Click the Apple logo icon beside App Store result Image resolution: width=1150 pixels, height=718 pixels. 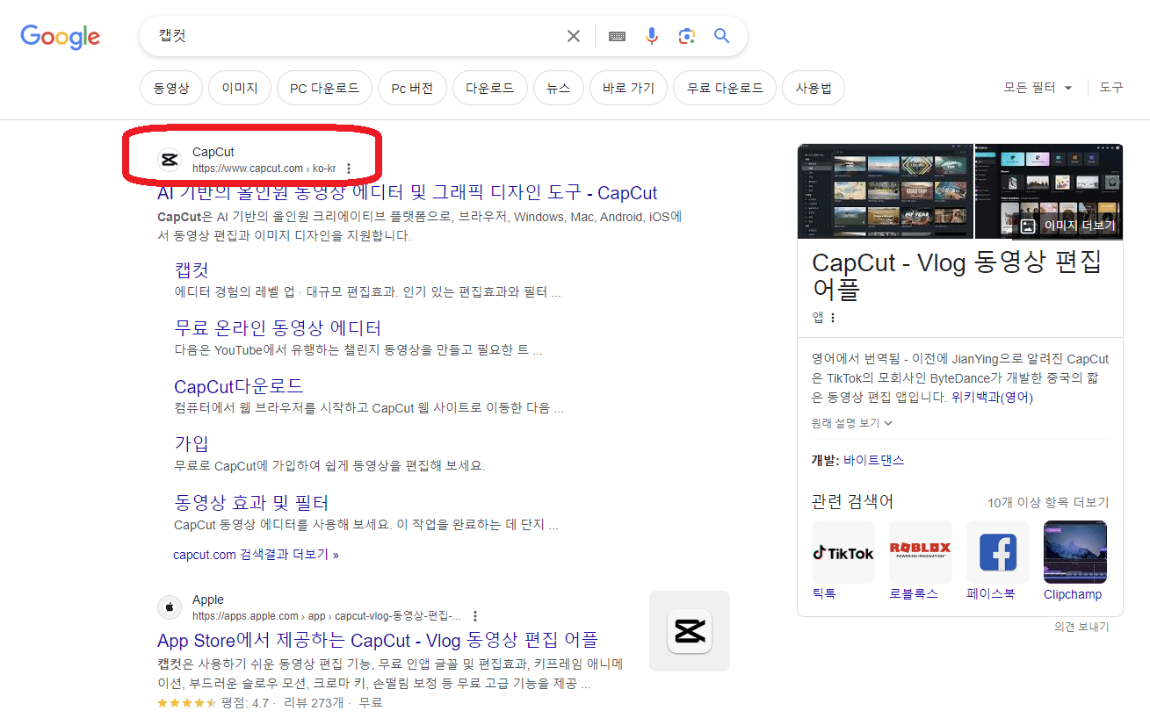(169, 607)
